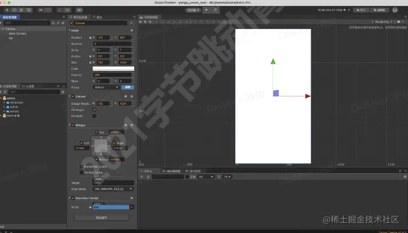Click the add component button
The width and height of the screenshot is (408, 233).
click(x=102, y=218)
